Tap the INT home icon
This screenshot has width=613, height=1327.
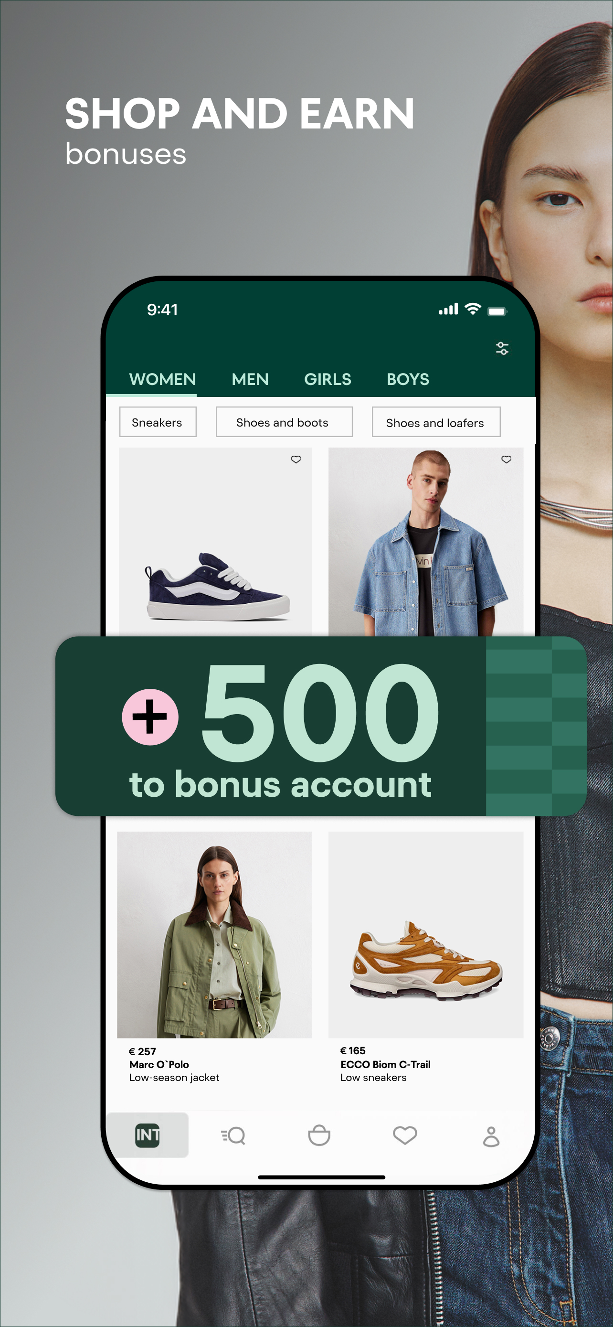pos(147,1135)
